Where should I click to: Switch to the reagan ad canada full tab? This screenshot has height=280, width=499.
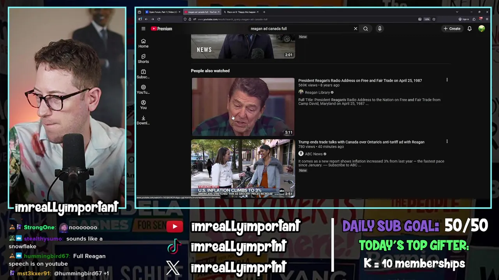pos(202,12)
